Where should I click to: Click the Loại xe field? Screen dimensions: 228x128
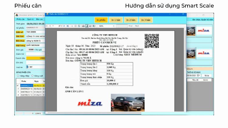pyautogui.click(x=36, y=67)
